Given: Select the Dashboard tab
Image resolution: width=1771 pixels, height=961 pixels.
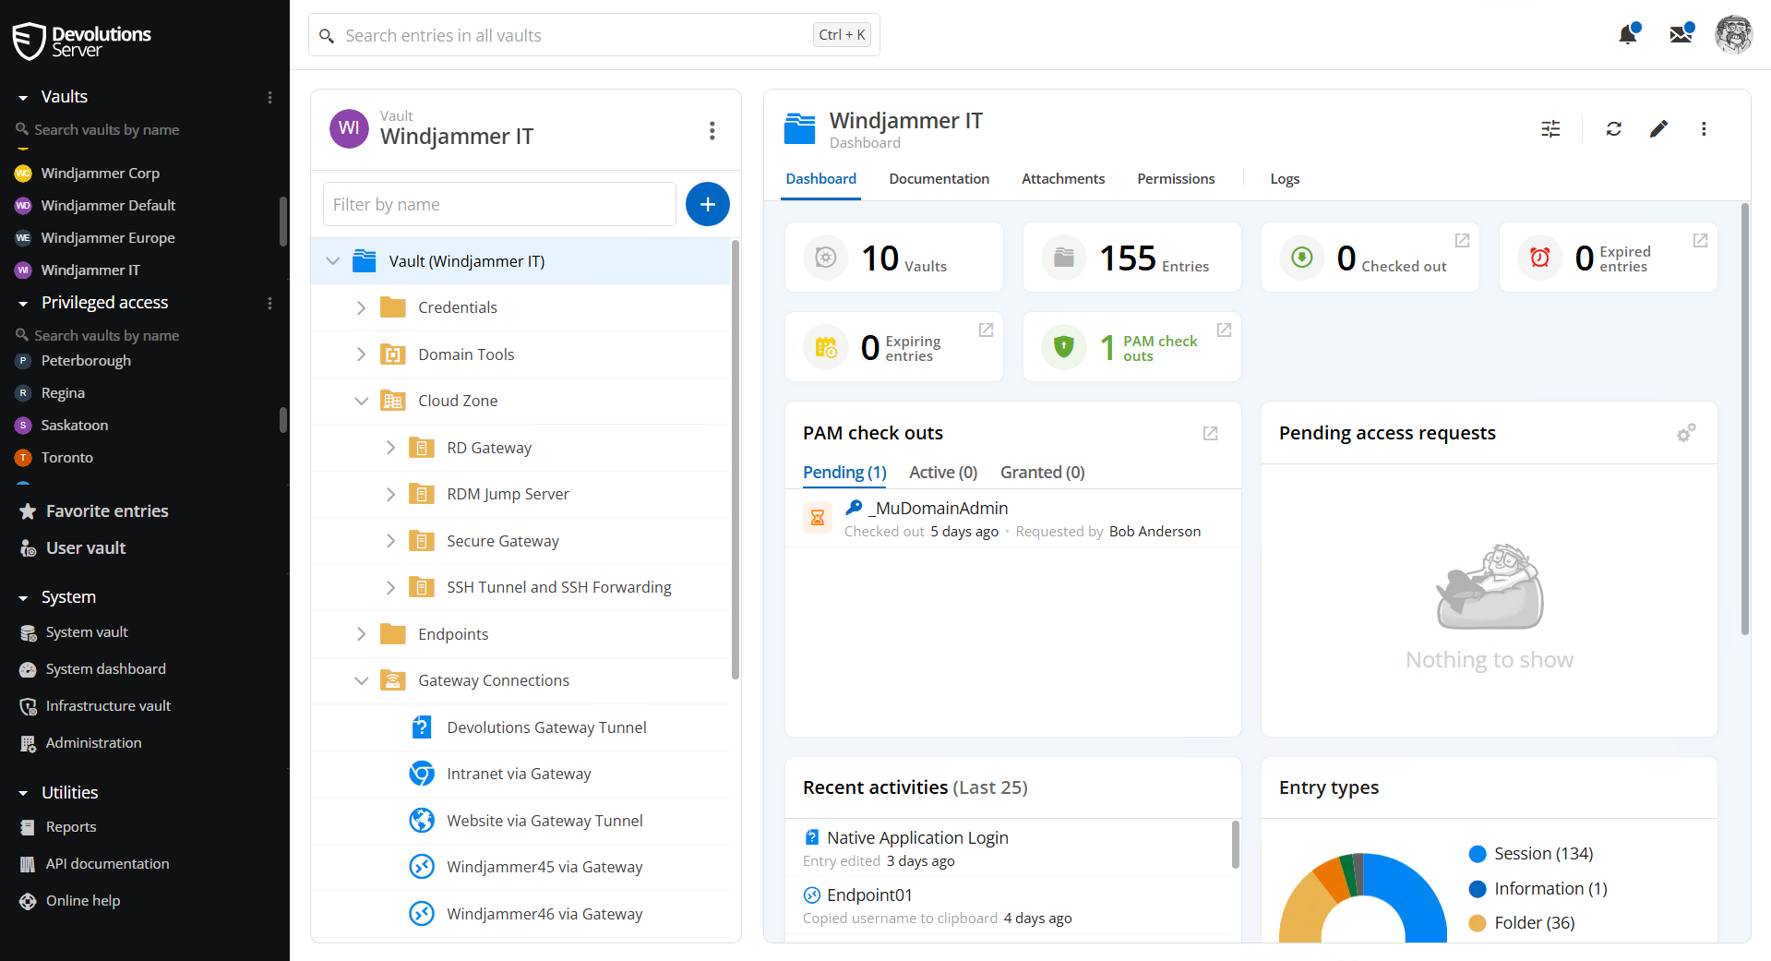Looking at the screenshot, I should pos(820,179).
